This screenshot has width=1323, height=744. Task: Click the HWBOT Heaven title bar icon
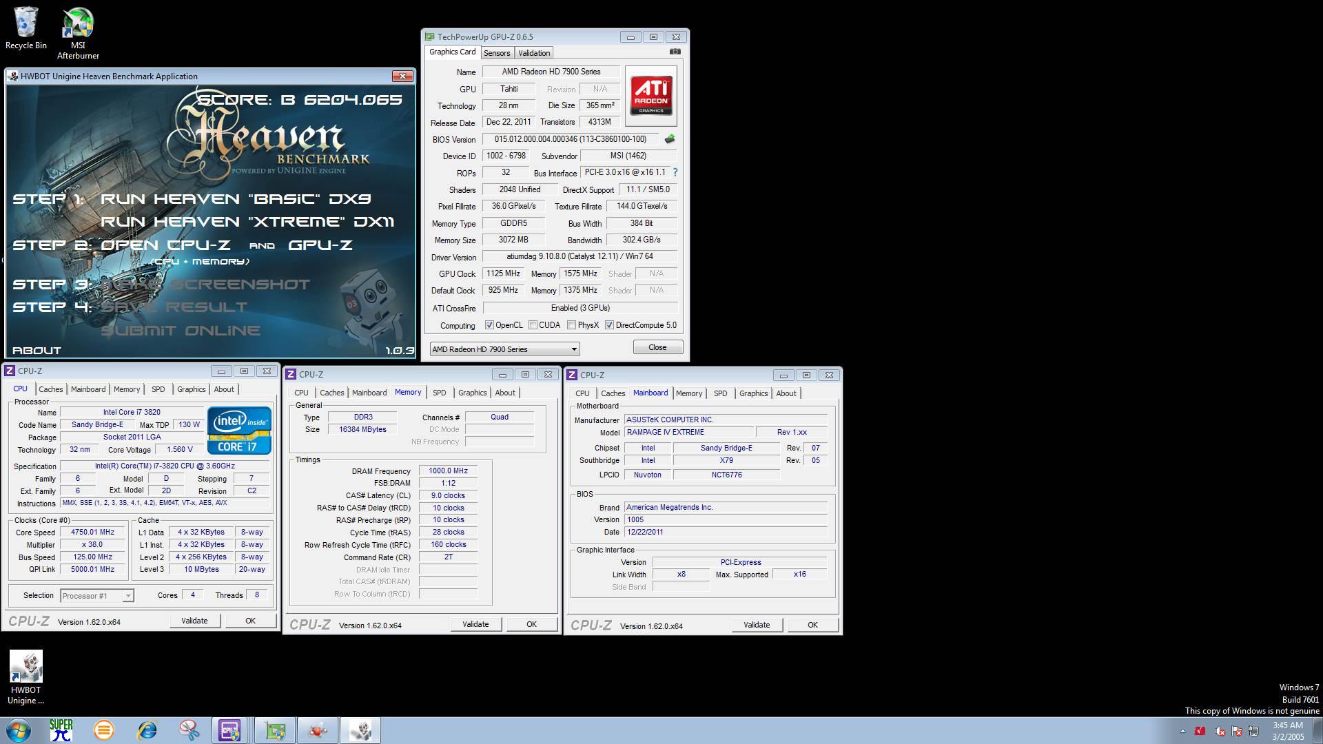13,76
